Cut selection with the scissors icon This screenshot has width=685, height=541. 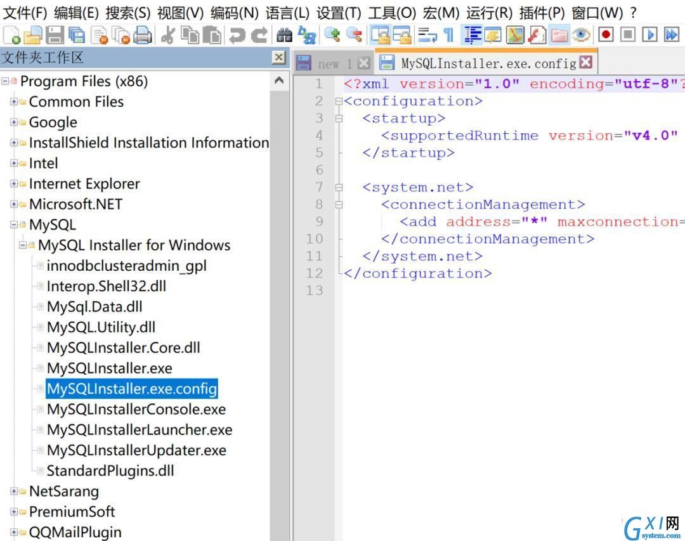click(167, 35)
